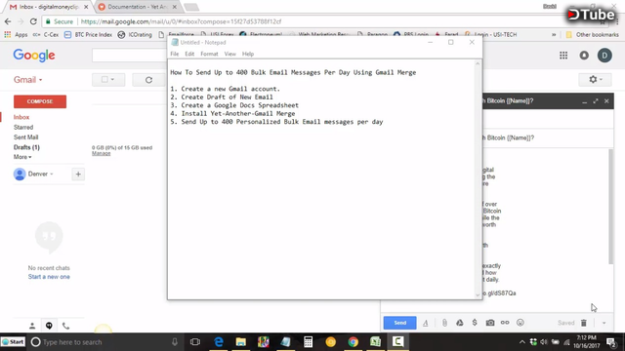Open Notepad Help menu
Image resolution: width=625 pixels, height=351 pixels.
click(248, 54)
